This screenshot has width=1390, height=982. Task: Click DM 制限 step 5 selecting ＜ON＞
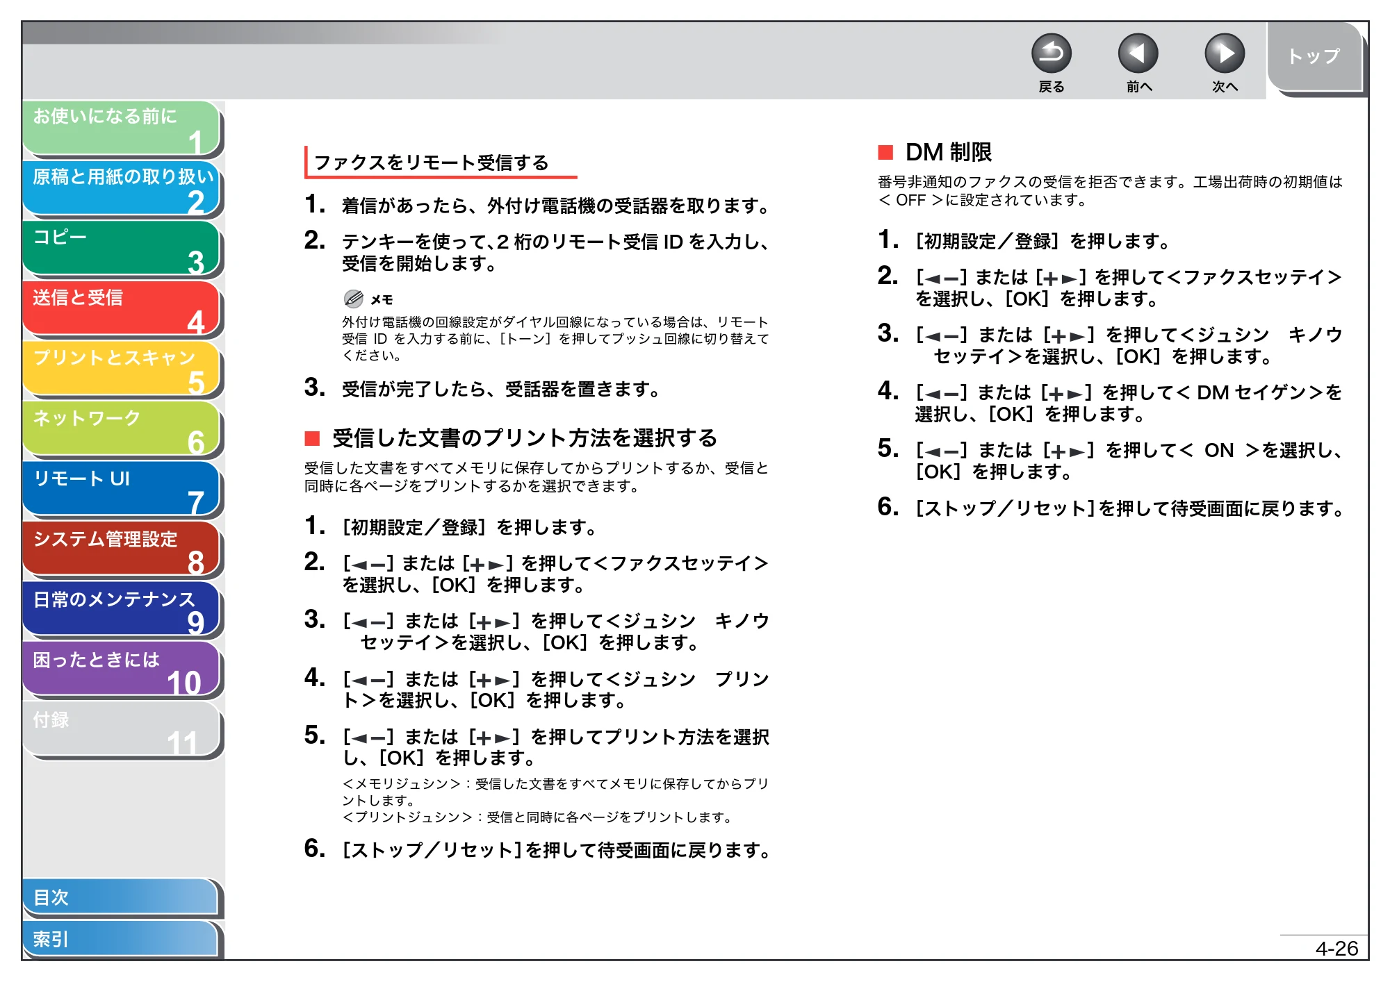pyautogui.click(x=1130, y=460)
